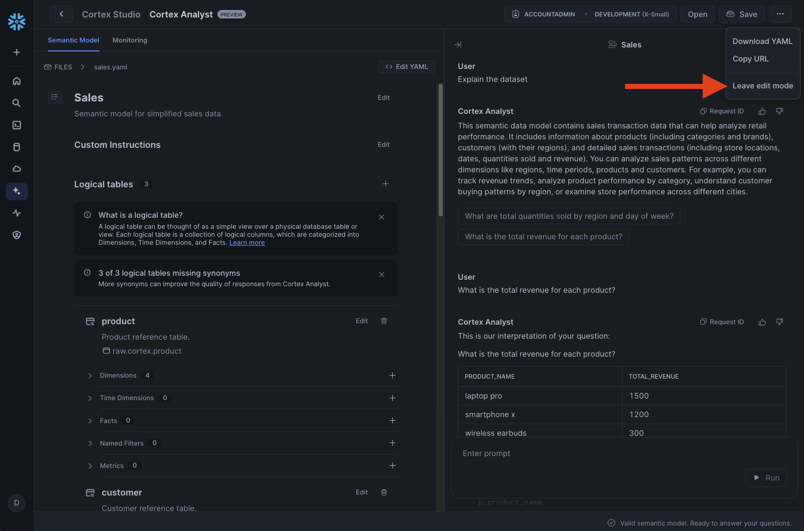Go back with the chevron button
The image size is (804, 531).
pyautogui.click(x=61, y=14)
